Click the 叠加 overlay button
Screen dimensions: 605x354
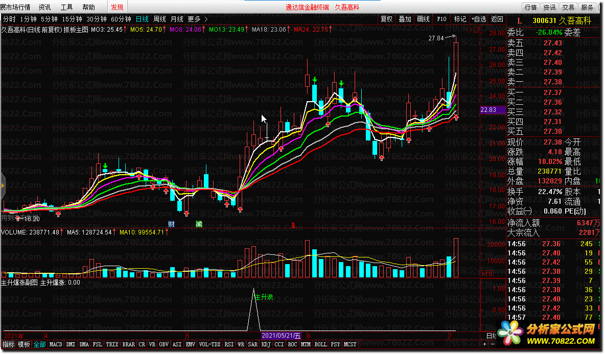[x=405, y=19]
